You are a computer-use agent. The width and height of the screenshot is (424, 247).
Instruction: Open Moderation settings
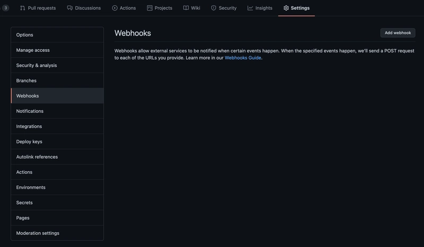[x=57, y=233]
